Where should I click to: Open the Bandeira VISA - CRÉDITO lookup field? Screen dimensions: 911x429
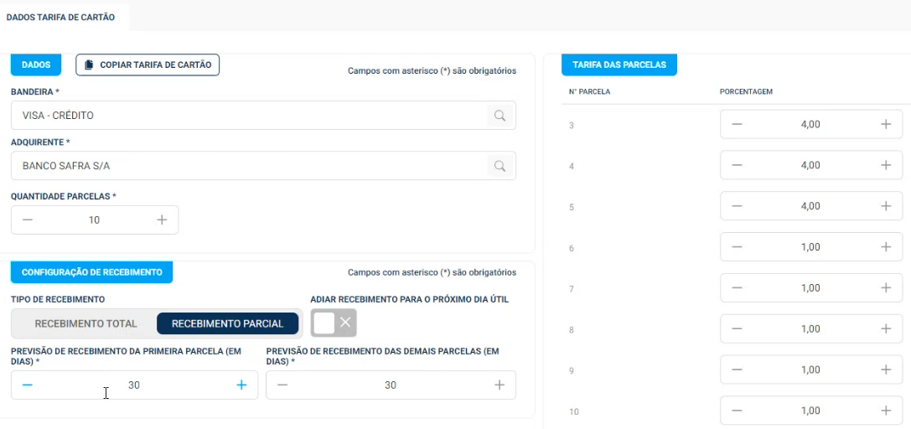tap(249, 116)
